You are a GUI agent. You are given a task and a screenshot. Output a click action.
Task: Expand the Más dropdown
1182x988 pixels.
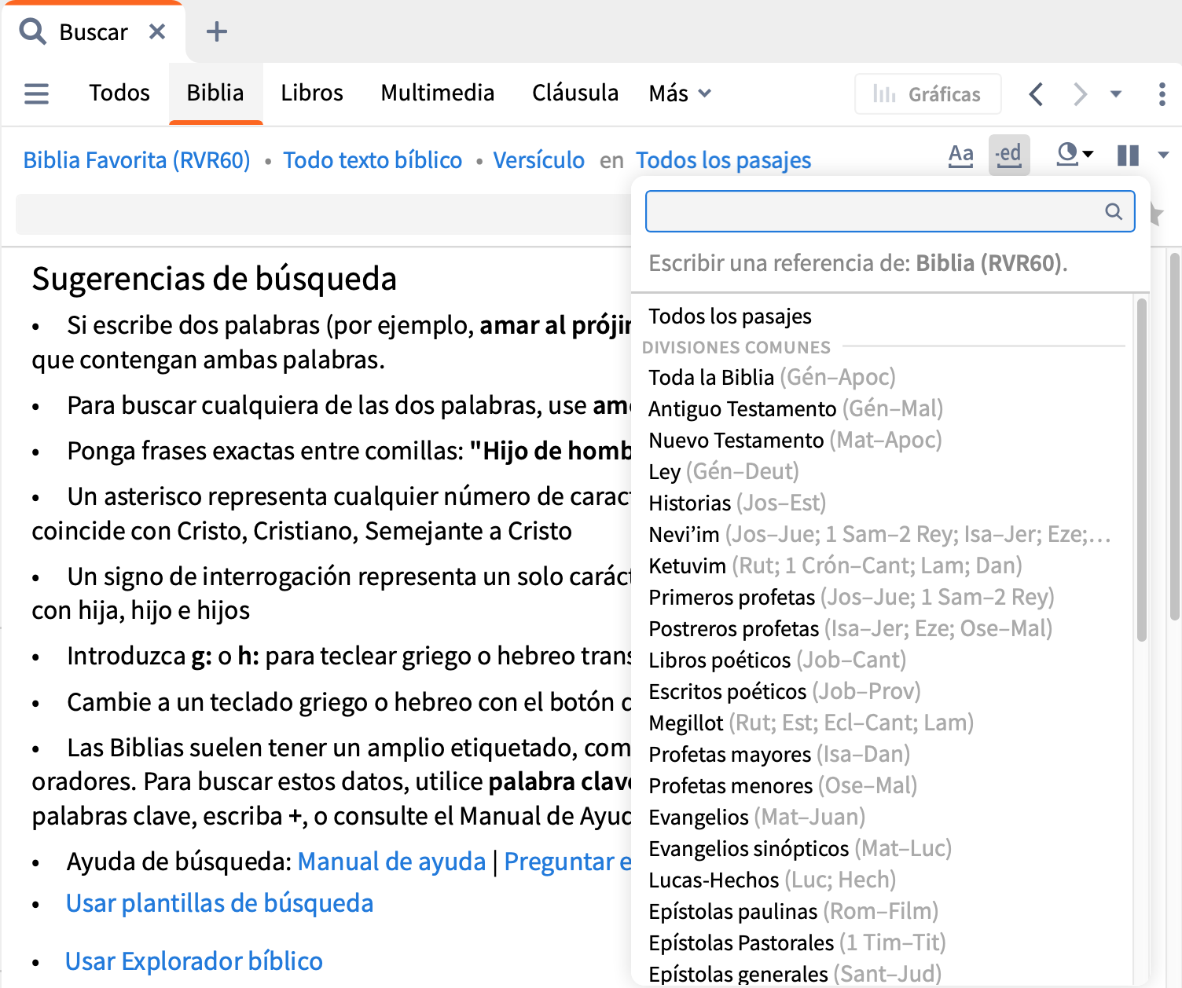click(680, 93)
